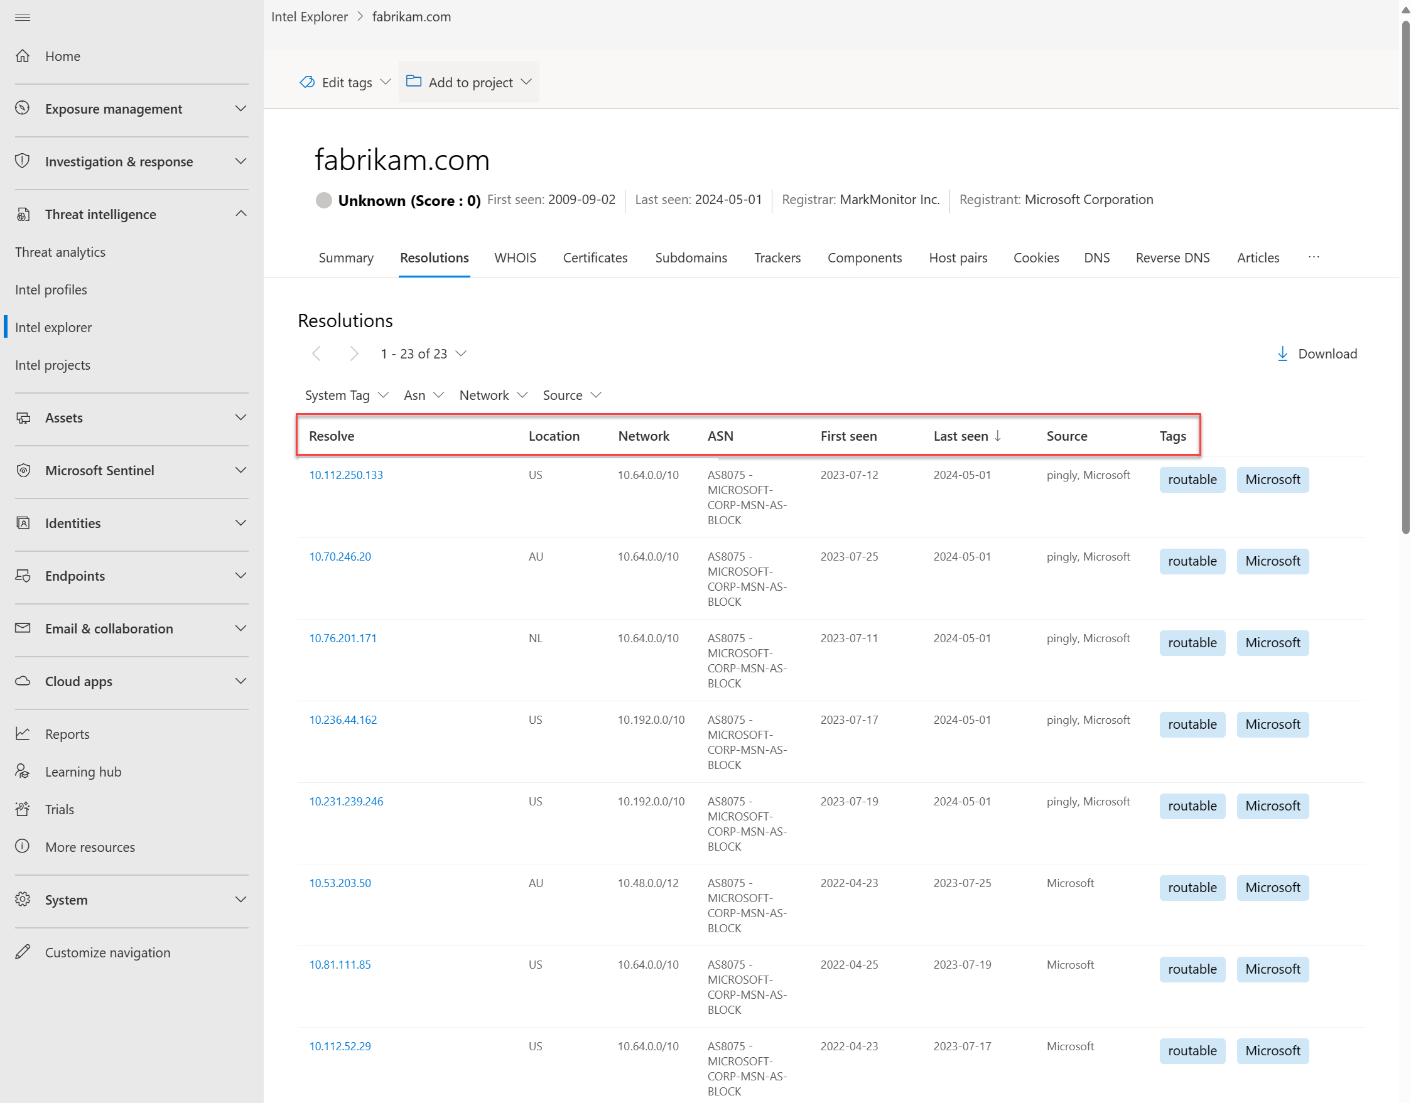Open the Add to project dropdown
This screenshot has width=1411, height=1103.
[469, 82]
